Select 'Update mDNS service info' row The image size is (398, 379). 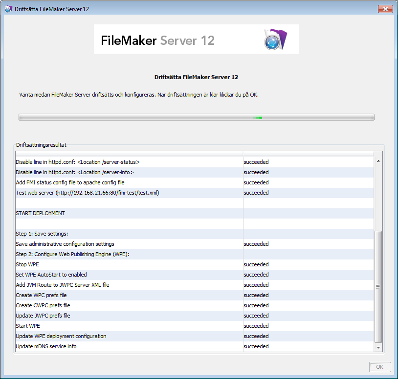195,346
